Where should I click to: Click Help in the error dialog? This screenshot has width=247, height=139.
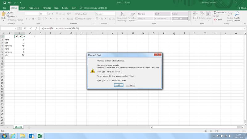click(130, 85)
